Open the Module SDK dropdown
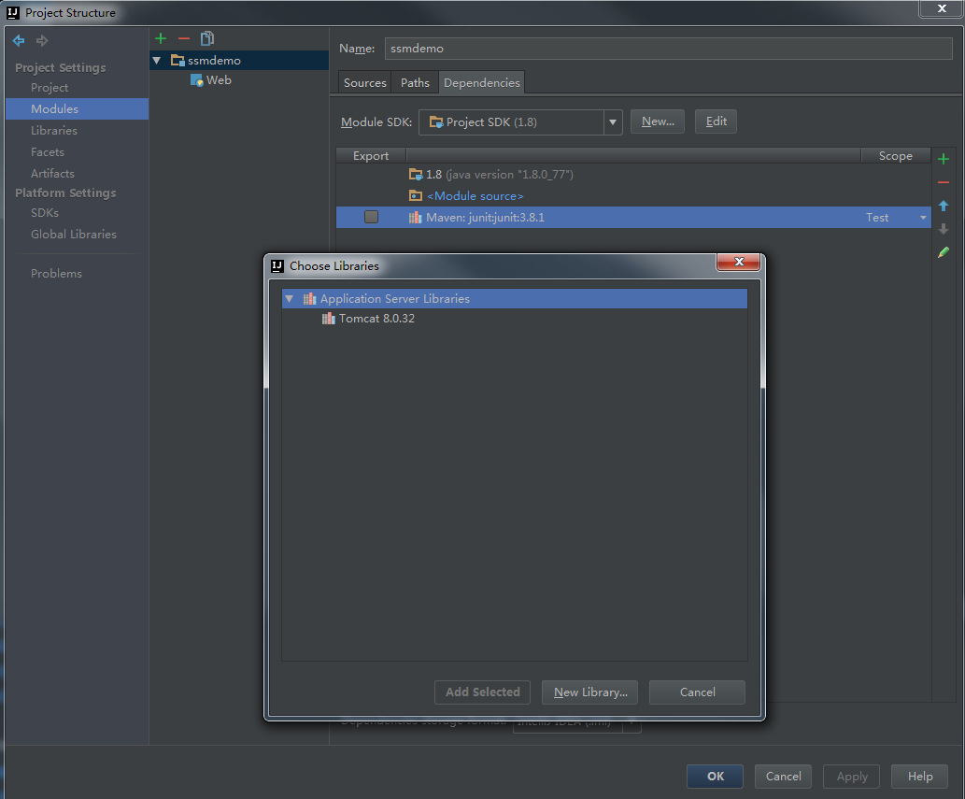Viewport: 965px width, 799px height. pyautogui.click(x=613, y=121)
